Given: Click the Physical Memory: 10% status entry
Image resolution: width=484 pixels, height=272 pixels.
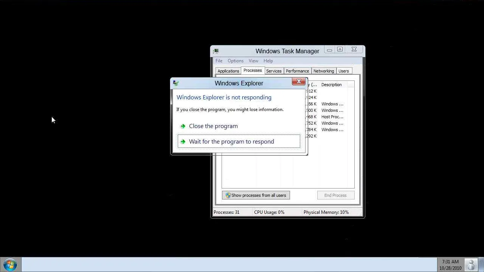Looking at the screenshot, I should pyautogui.click(x=326, y=212).
